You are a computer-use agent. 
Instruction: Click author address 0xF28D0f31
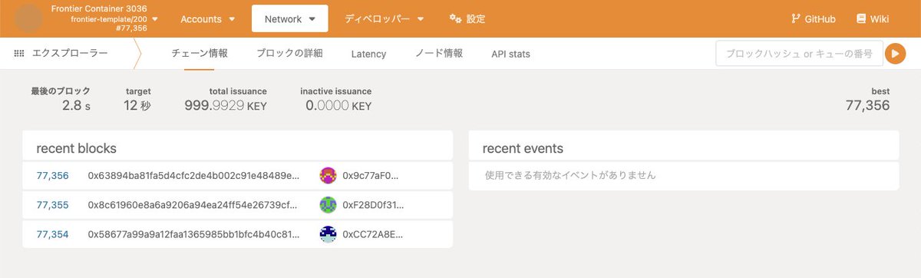[x=373, y=205]
